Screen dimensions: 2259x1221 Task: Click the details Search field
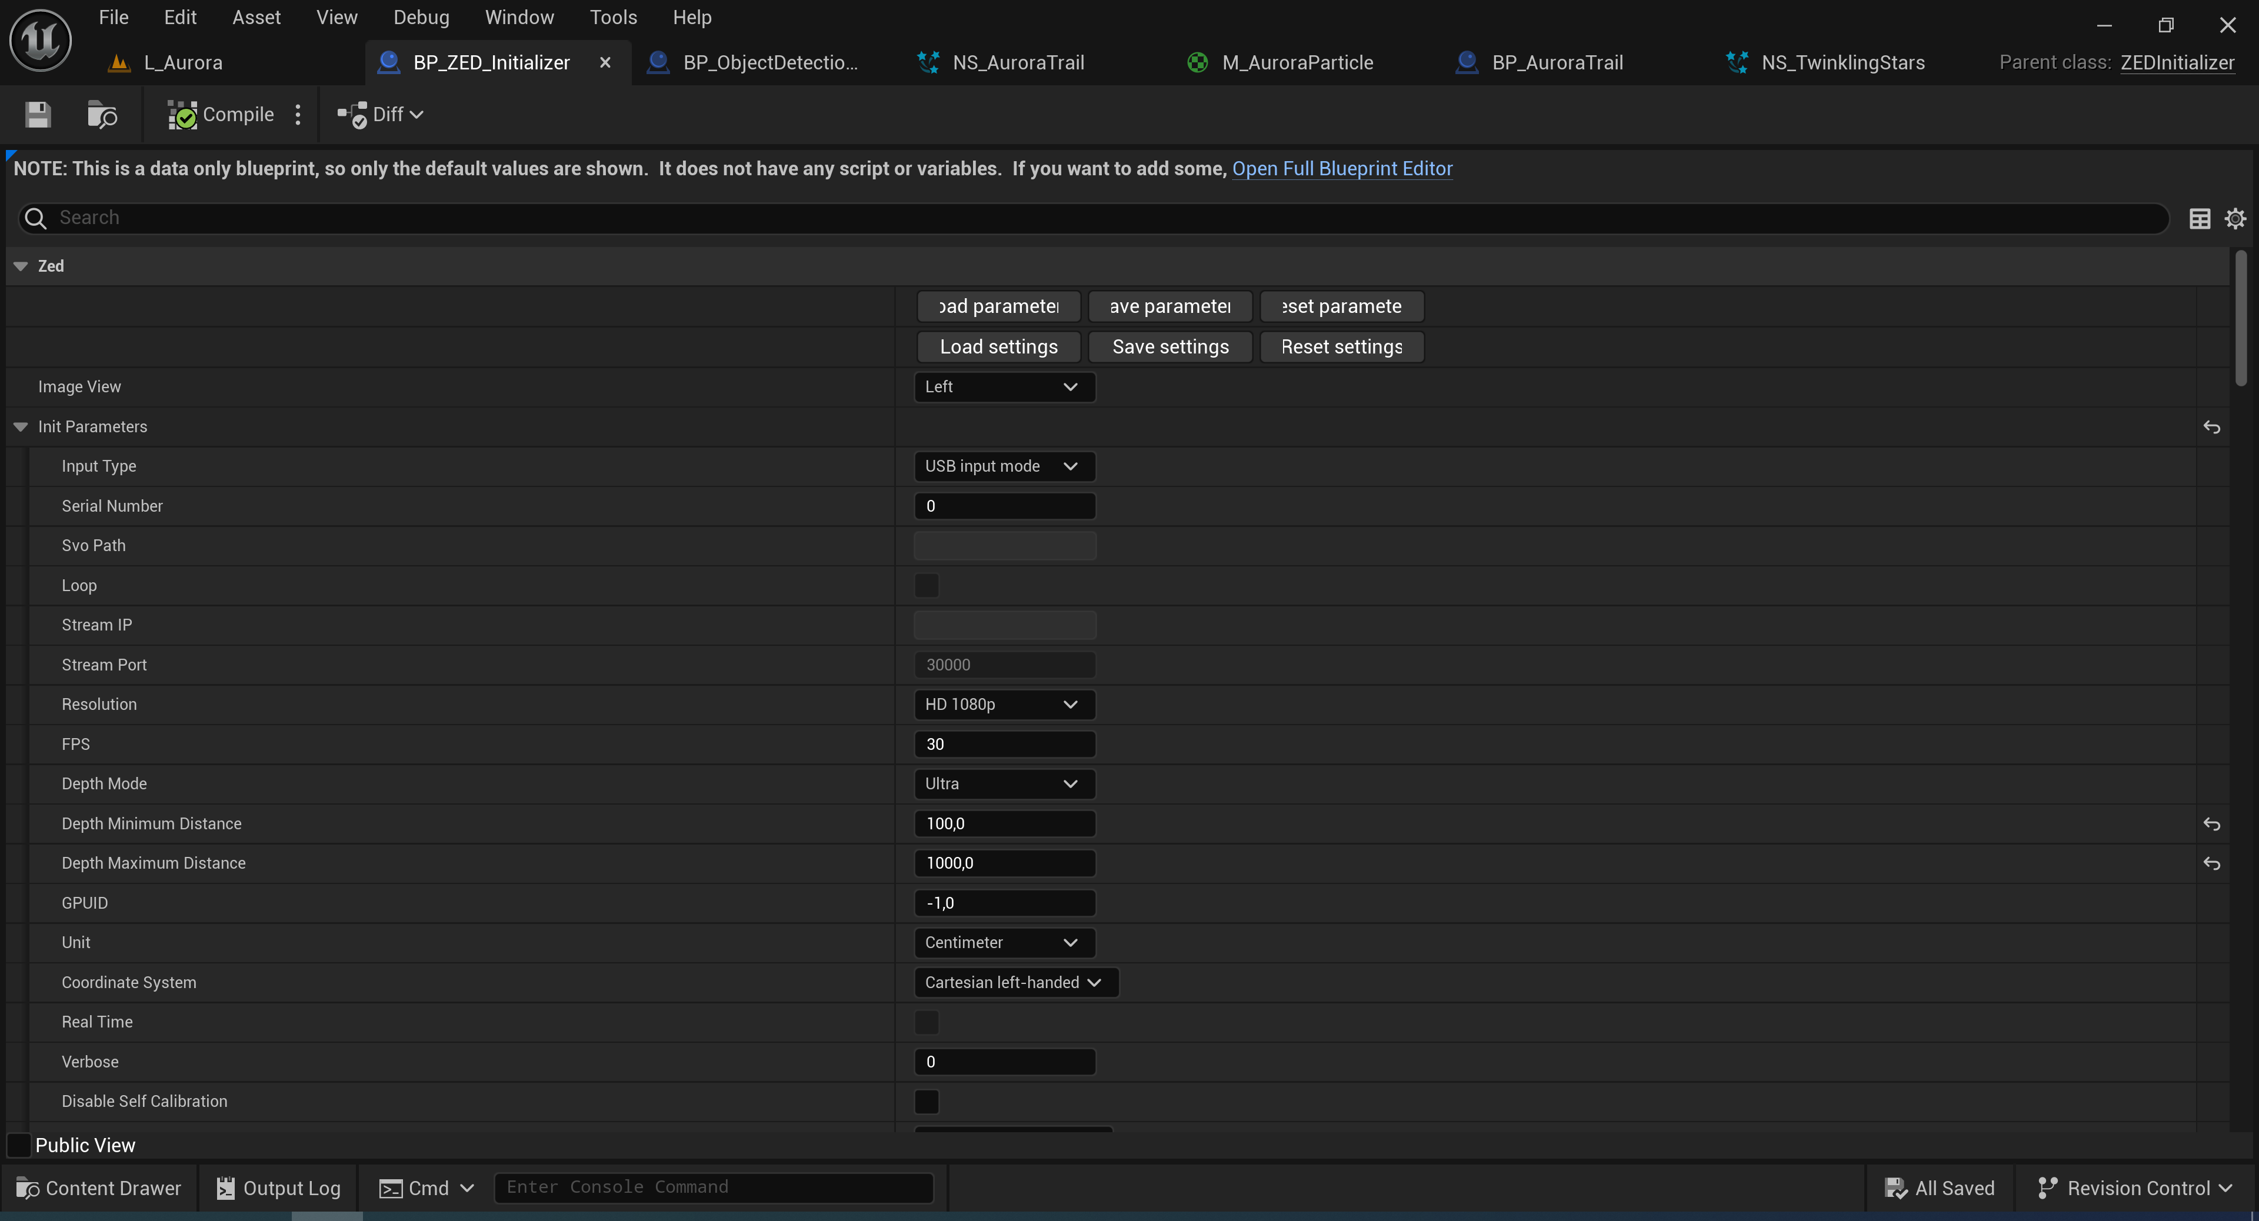(1094, 218)
